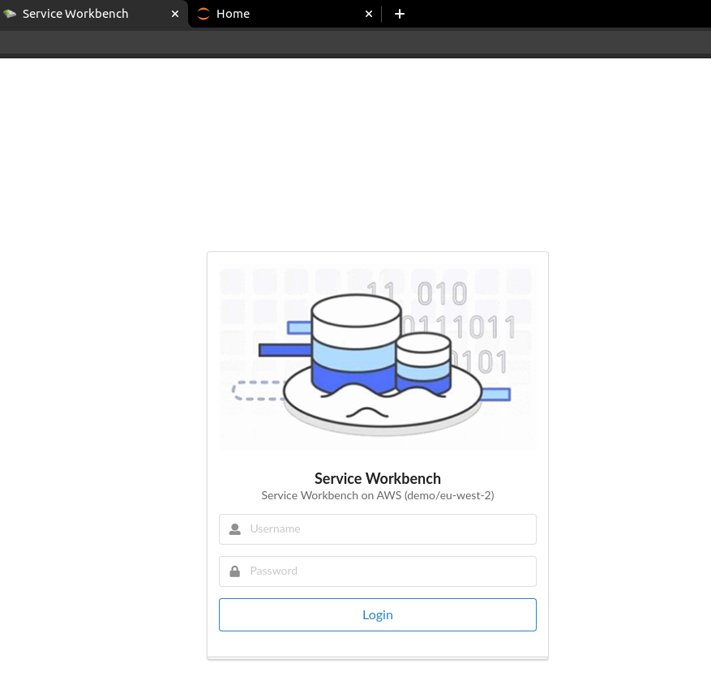Image resolution: width=711 pixels, height=693 pixels.
Task: Focus the Username input field
Action: pyautogui.click(x=378, y=529)
